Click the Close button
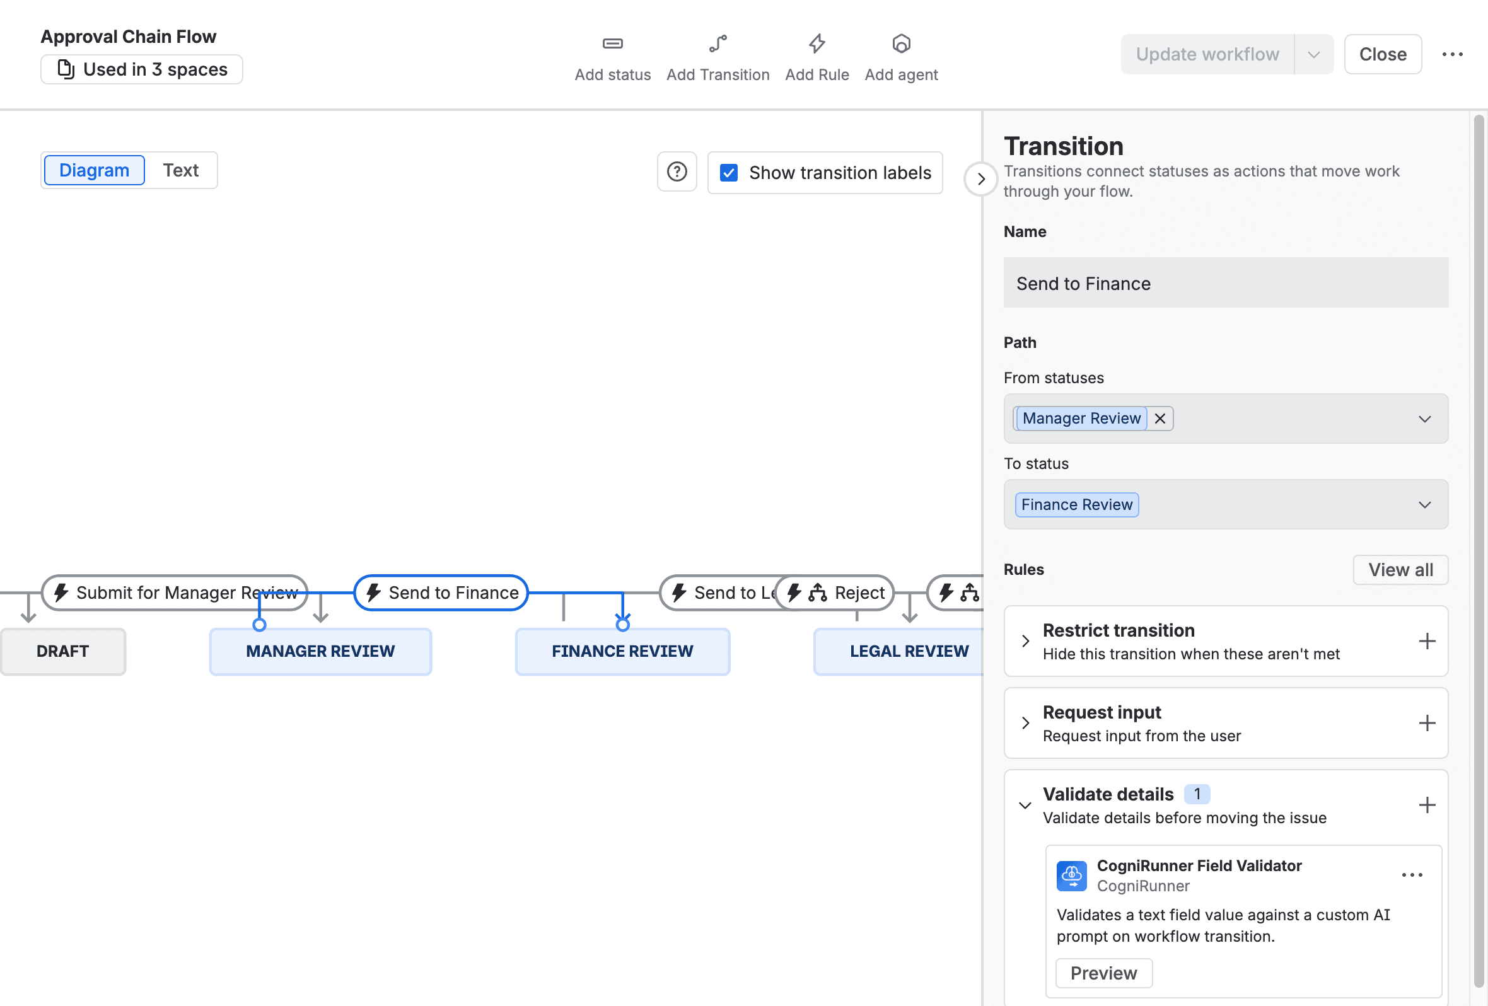1488x1006 pixels. coord(1382,54)
